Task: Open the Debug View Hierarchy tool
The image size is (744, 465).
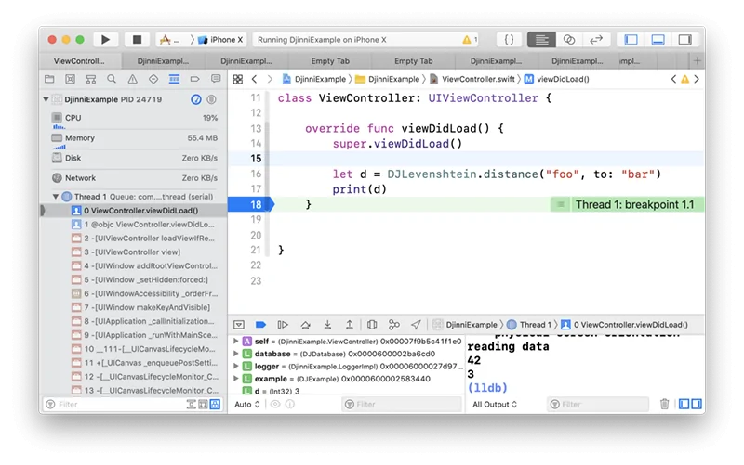Action: (x=372, y=325)
